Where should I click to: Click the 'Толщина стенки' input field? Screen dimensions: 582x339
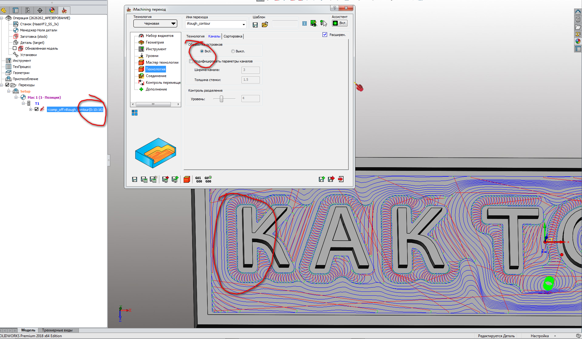click(x=251, y=80)
